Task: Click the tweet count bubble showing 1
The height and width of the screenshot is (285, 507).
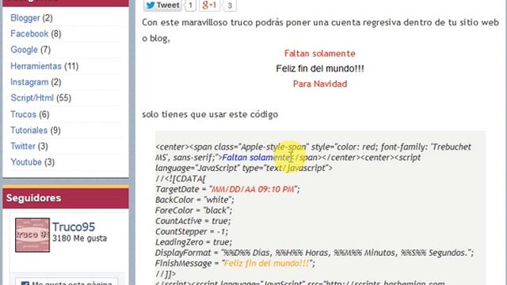Action: pos(190,6)
